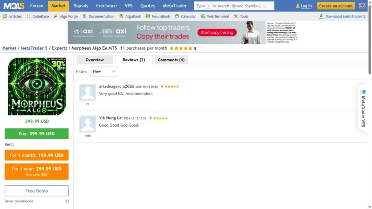Screen dimensions: 372x209
Task: Click the '11 purchases per month' text
Action: coord(143,48)
